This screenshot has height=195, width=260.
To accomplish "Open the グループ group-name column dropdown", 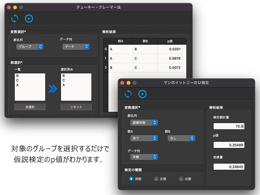I will (x=30, y=47).
